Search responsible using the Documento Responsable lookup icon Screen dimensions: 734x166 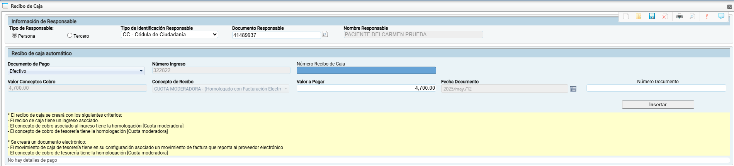pos(325,35)
